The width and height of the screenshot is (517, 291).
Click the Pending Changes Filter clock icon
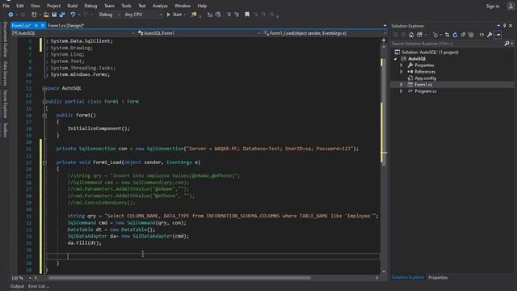(435, 35)
